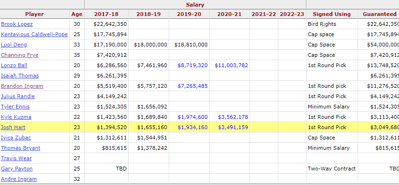This screenshot has width=399, height=185.
Task: Select the Lonzo Ball link
Action: tap(14, 65)
